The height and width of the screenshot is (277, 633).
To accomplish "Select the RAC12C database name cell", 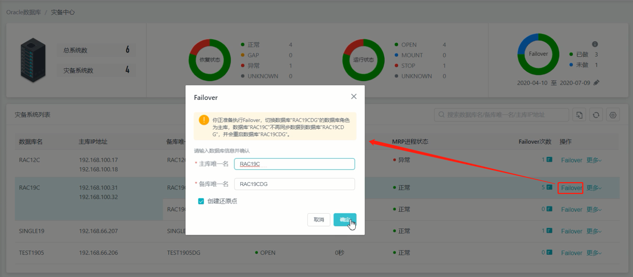I will point(29,160).
